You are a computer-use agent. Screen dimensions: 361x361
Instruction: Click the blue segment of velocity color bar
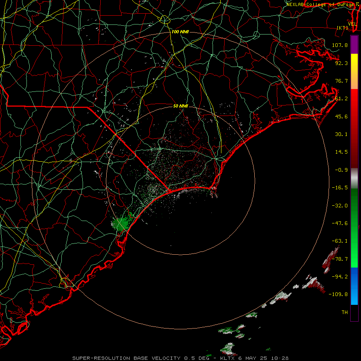point(354,286)
